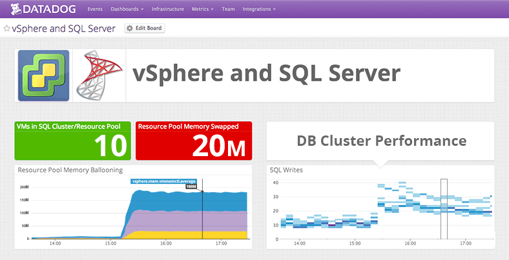Open the Events page
The width and height of the screenshot is (509, 260).
coord(95,9)
